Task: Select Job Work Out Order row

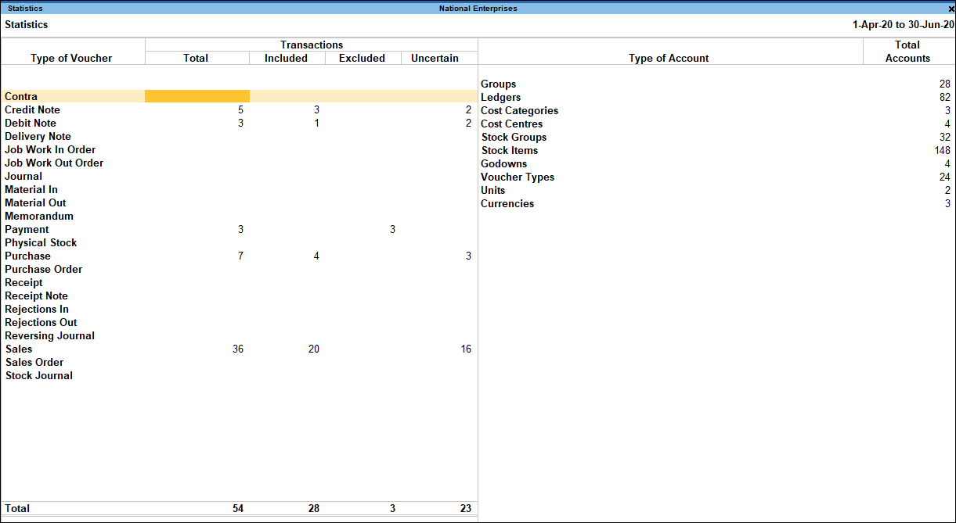Action: pos(239,163)
